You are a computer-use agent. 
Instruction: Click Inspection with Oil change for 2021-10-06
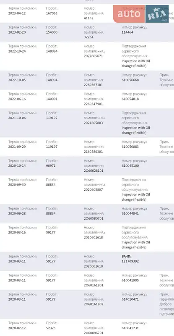coord(136,130)
